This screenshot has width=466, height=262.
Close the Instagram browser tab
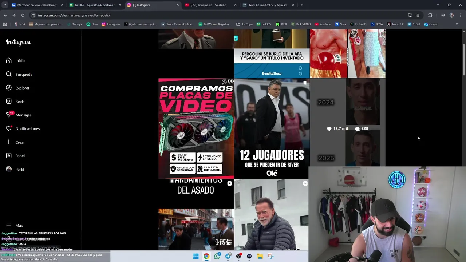click(178, 5)
